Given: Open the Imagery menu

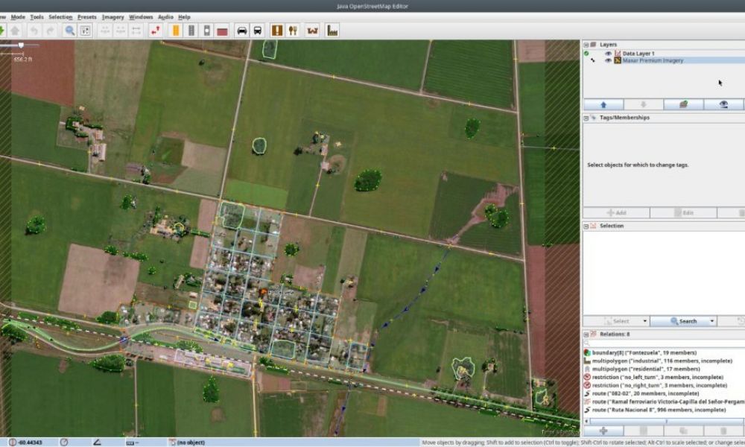Looking at the screenshot, I should (x=112, y=16).
